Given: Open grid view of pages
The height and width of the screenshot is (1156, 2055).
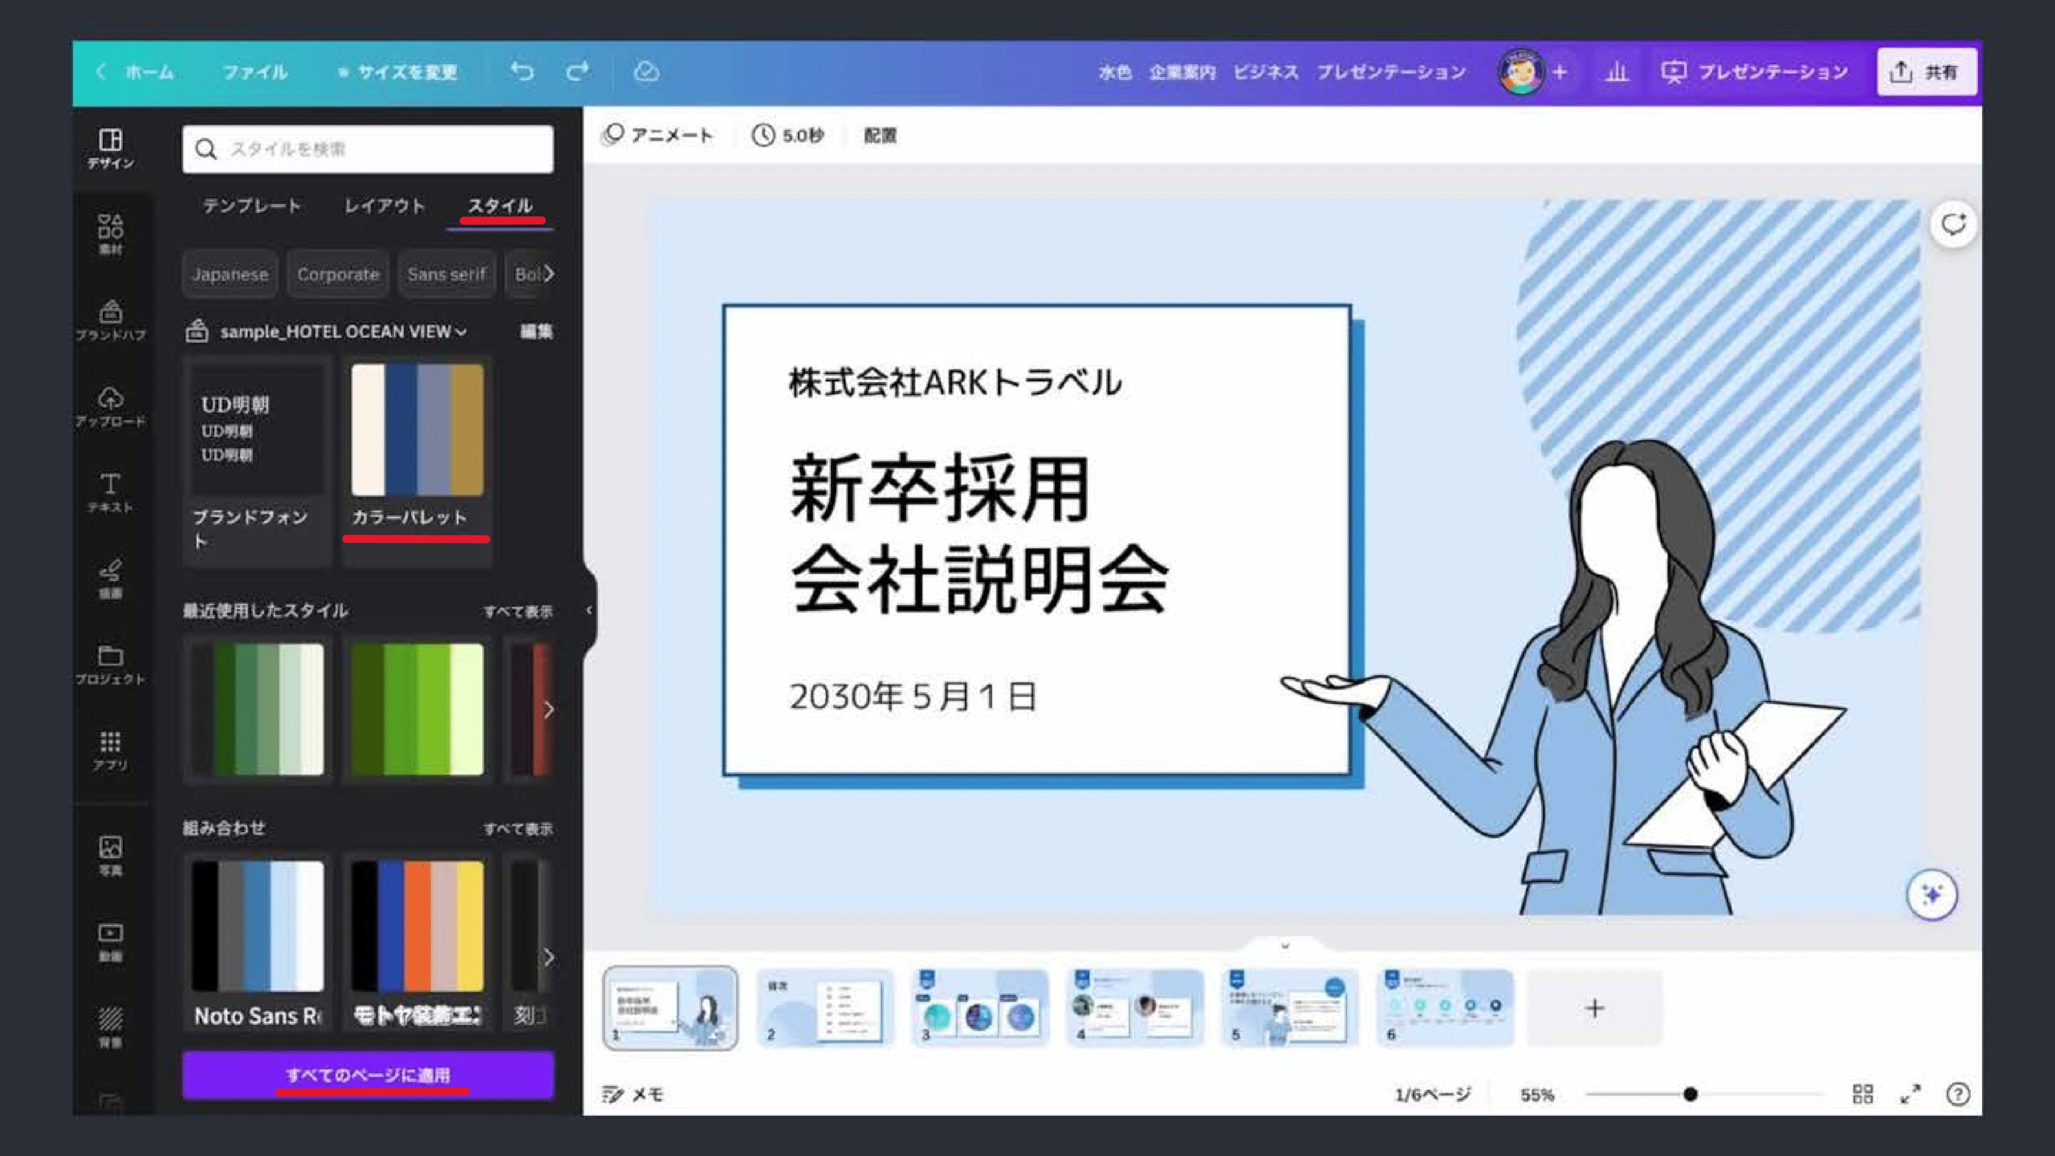Looking at the screenshot, I should click(1863, 1094).
